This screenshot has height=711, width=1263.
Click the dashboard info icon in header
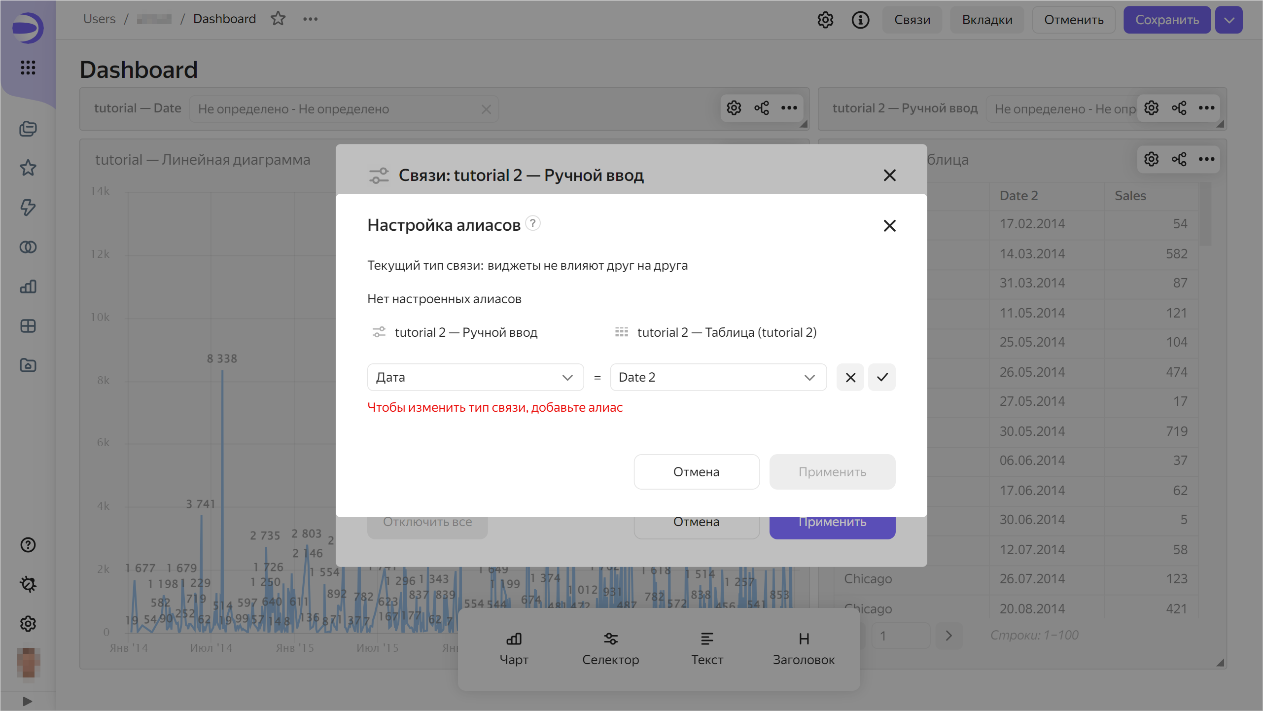(860, 20)
